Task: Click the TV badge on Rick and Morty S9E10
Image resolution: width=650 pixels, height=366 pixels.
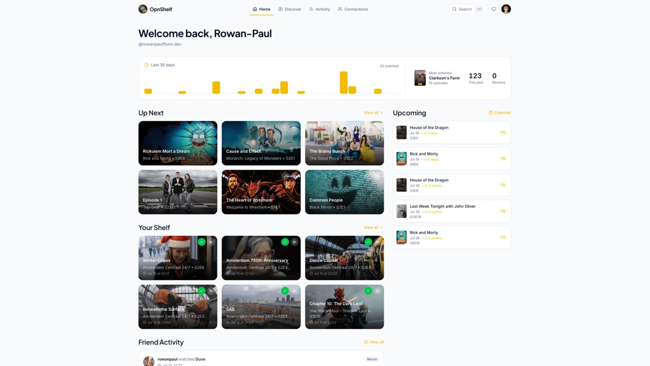Action: coord(503,238)
